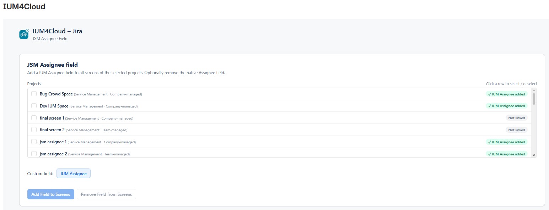549x210 pixels.
Task: Click the JSM Assignee field heading
Action: point(53,65)
